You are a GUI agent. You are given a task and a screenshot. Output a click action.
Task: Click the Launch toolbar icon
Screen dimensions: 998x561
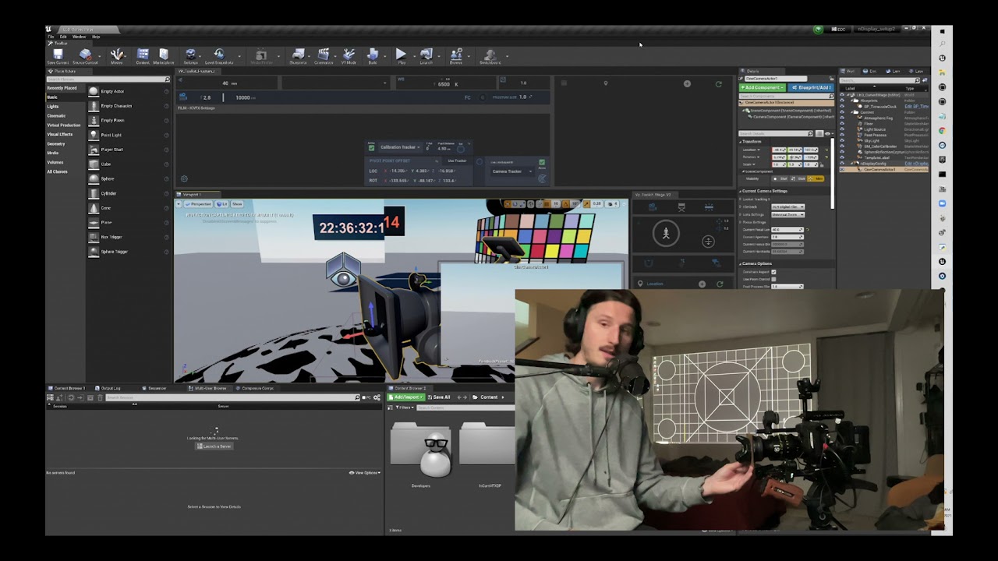[x=426, y=55]
